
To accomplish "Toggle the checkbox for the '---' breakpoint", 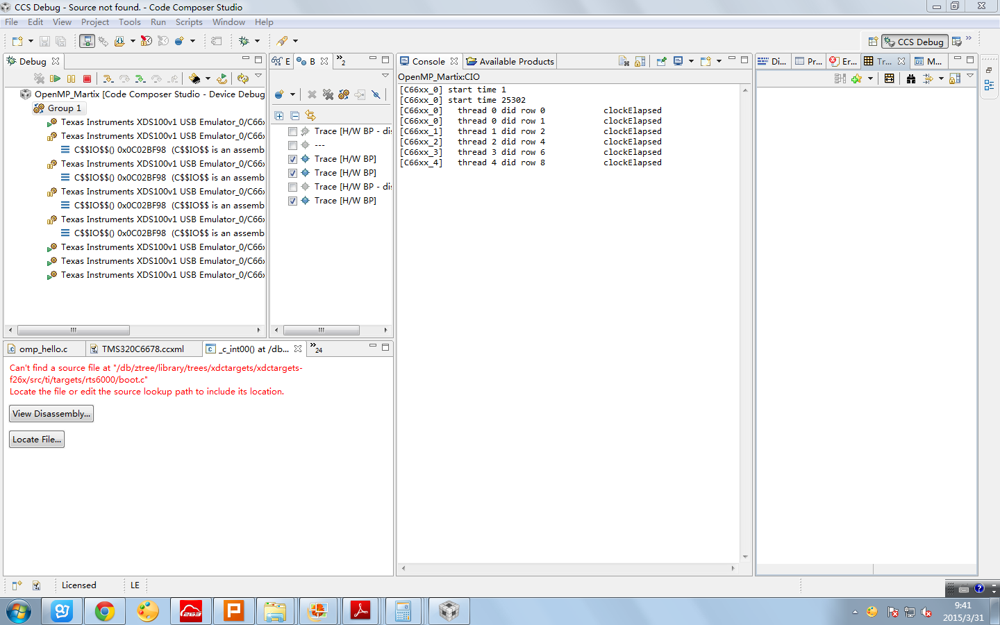I will pos(292,145).
